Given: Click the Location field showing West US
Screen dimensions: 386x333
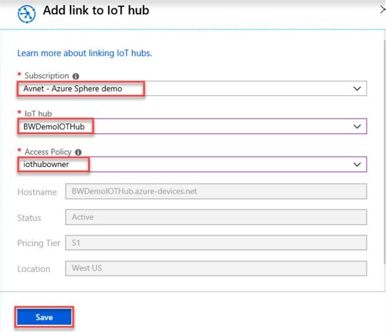Looking at the screenshot, I should tap(216, 268).
